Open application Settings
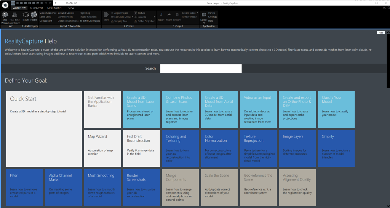 coord(213,17)
